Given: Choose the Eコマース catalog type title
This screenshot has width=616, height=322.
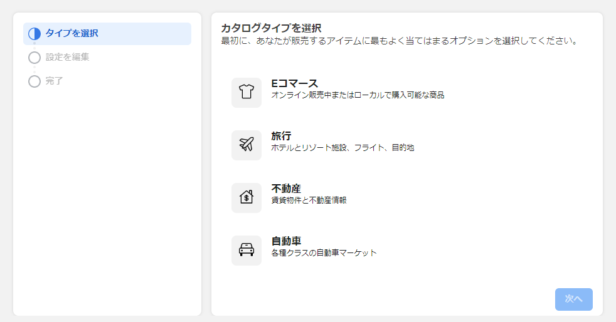Looking at the screenshot, I should [294, 83].
